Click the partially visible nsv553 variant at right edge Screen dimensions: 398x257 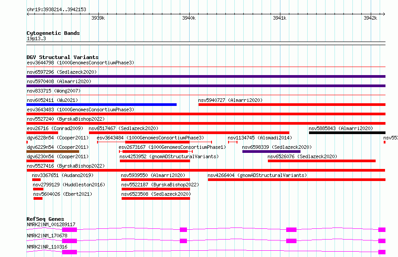(x=390, y=138)
